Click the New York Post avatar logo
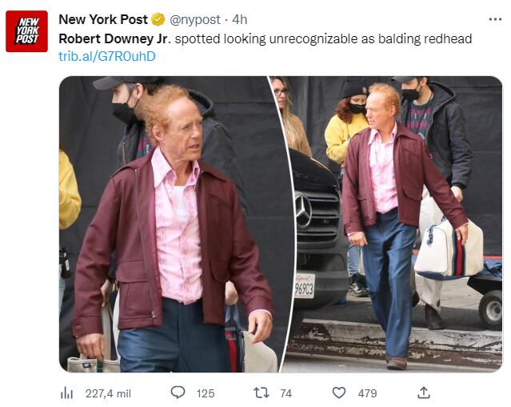Viewport: 511px width, 407px height. (x=26, y=31)
